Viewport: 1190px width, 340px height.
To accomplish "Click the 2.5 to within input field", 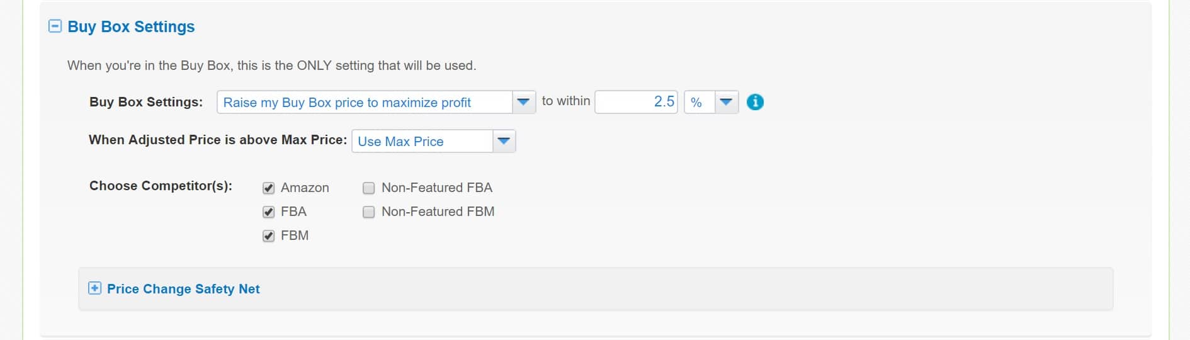I will (x=636, y=102).
